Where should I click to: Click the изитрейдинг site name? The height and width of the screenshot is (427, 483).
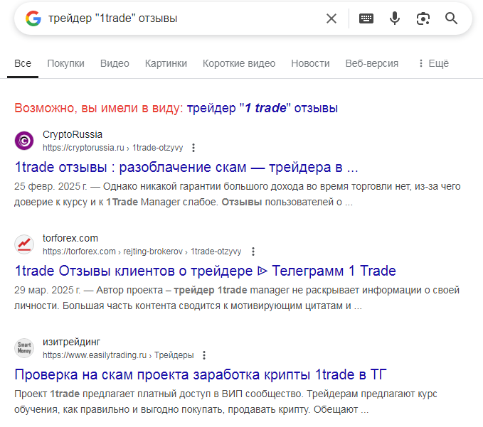point(71,342)
